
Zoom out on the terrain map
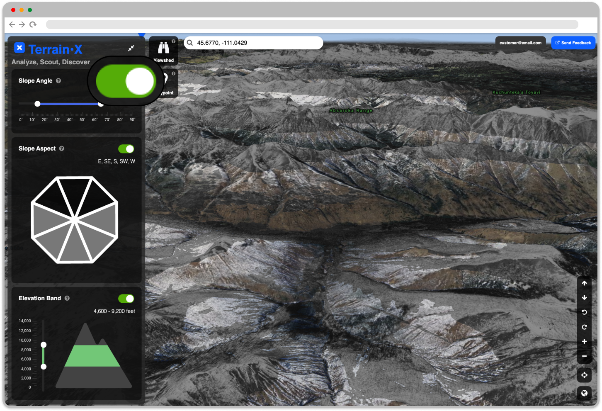[584, 356]
